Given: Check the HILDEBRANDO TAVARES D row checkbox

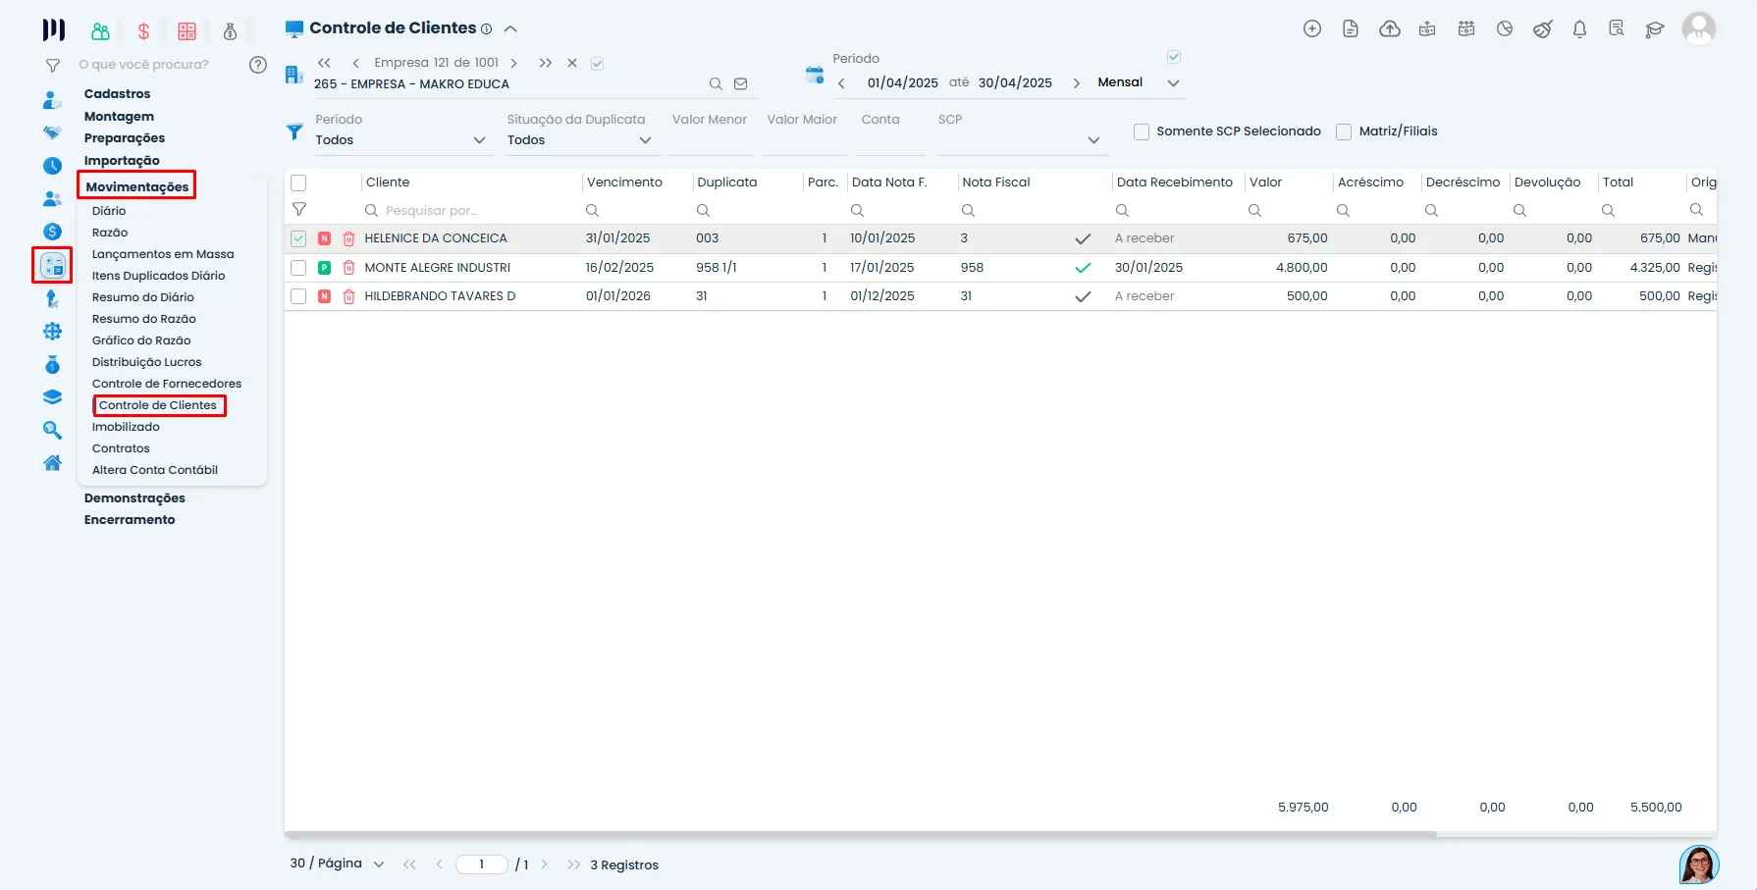Looking at the screenshot, I should pos(298,296).
